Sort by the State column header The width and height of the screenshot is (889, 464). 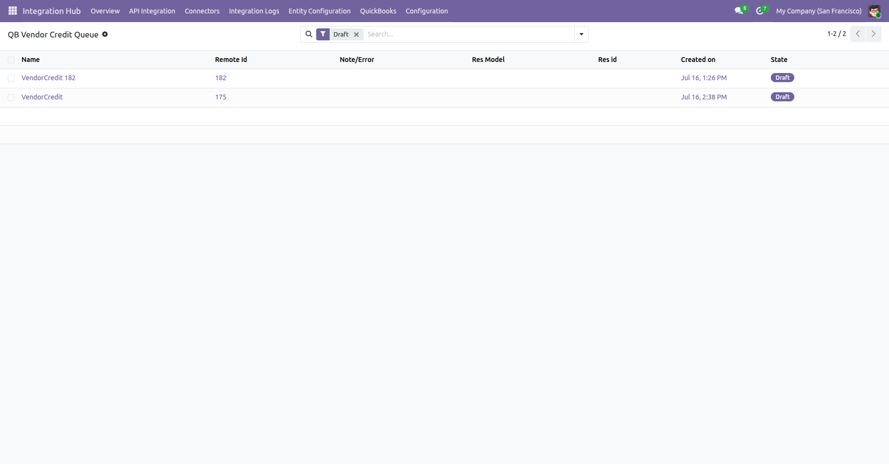point(779,60)
